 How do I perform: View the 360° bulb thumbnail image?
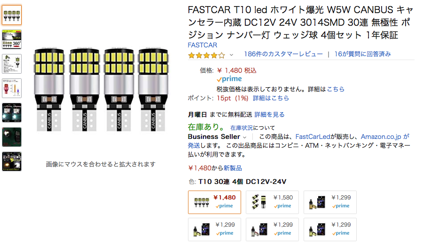click(12, 39)
